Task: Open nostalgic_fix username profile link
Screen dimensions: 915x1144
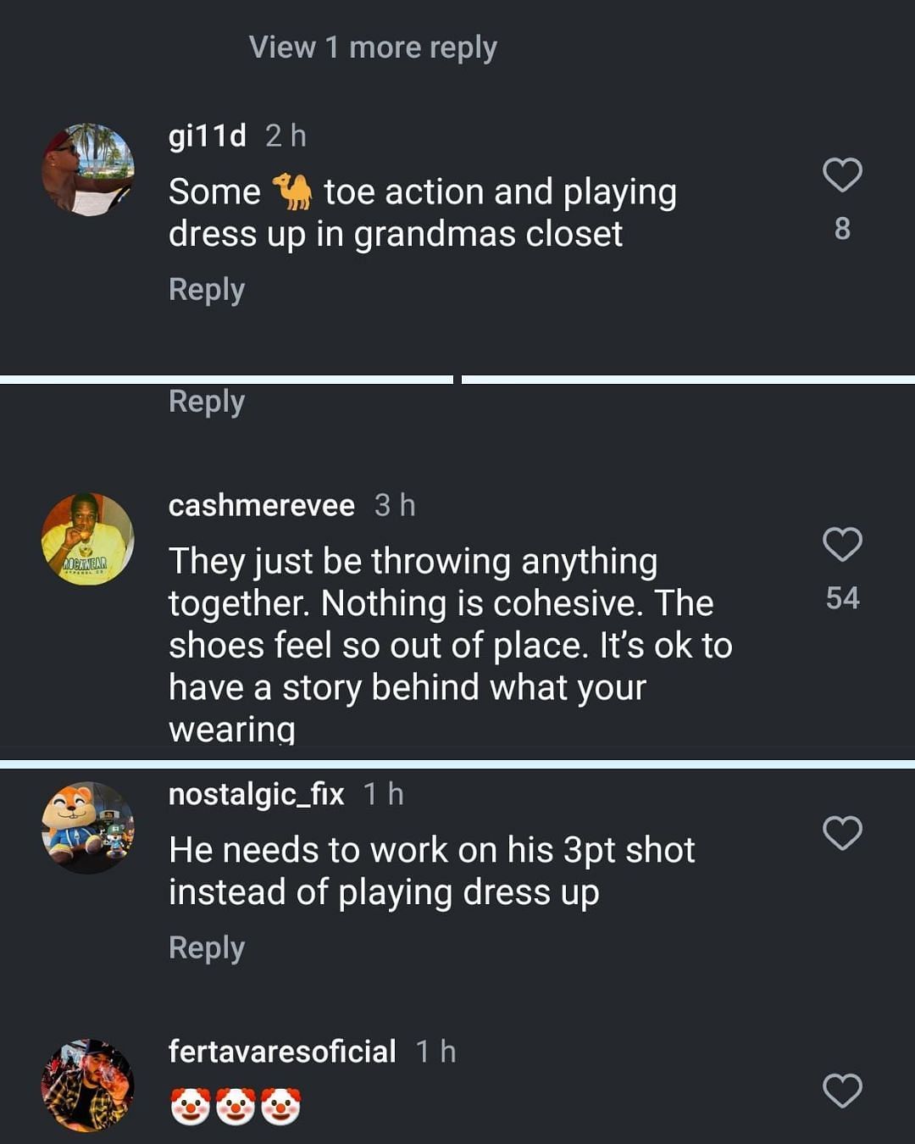Action: pos(256,794)
